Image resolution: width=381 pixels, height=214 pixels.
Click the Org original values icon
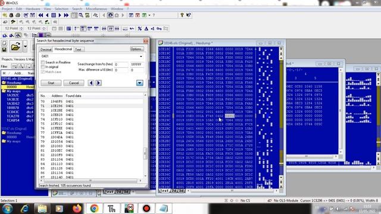pos(159,29)
